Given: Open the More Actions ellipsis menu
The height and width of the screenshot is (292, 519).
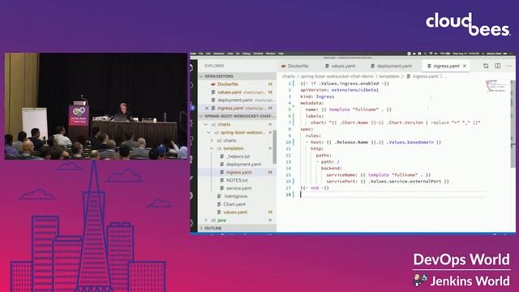Looking at the screenshot, I should click(x=509, y=66).
